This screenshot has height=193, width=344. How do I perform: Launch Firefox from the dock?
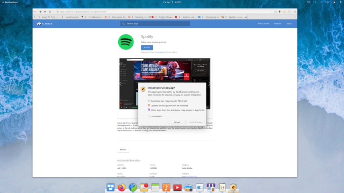coord(122,187)
